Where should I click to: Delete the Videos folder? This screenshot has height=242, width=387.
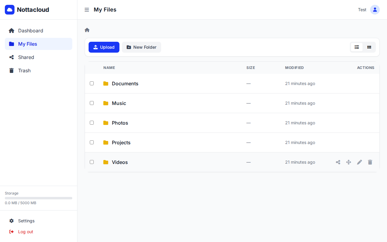tap(370, 162)
